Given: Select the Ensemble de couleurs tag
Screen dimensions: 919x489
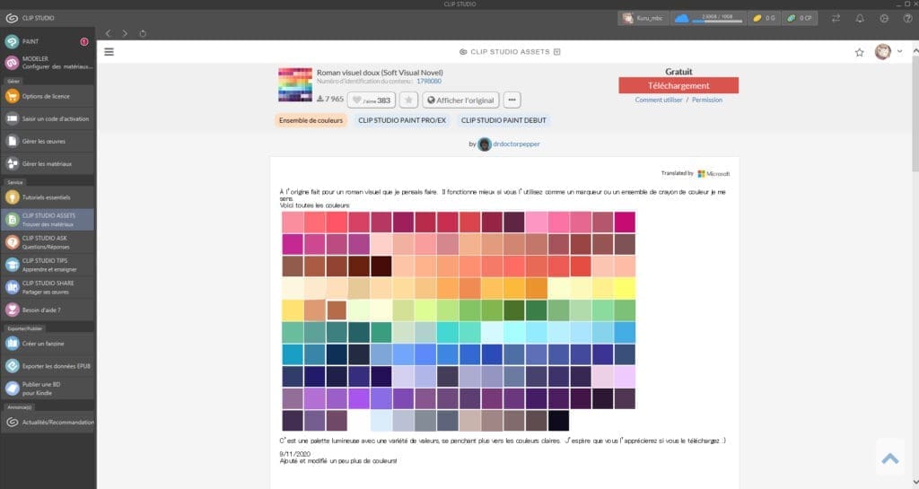Looking at the screenshot, I should [x=311, y=120].
